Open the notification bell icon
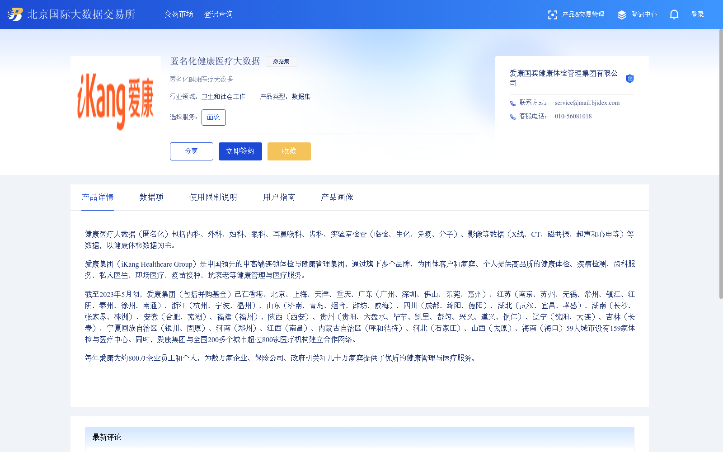The width and height of the screenshot is (723, 452). point(674,14)
